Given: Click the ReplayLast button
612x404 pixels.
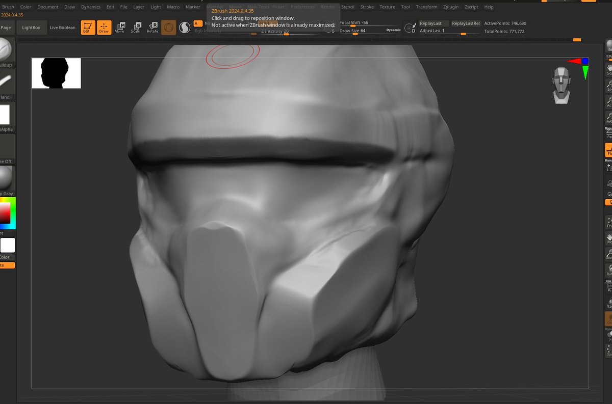Looking at the screenshot, I should (433, 23).
